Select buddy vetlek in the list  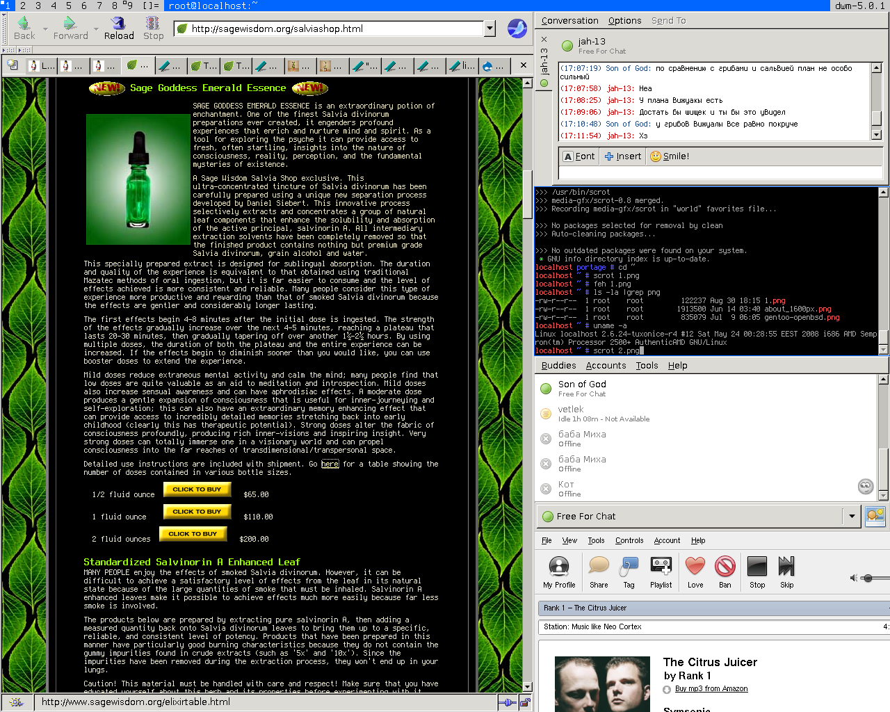[x=706, y=414]
